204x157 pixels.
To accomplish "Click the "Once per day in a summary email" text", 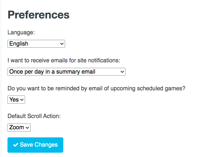I will point(52,72).
